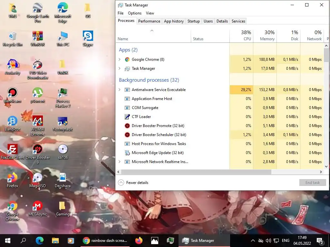330x247 pixels.
Task: Select MagicISO desktop shortcut
Action: pos(37,180)
